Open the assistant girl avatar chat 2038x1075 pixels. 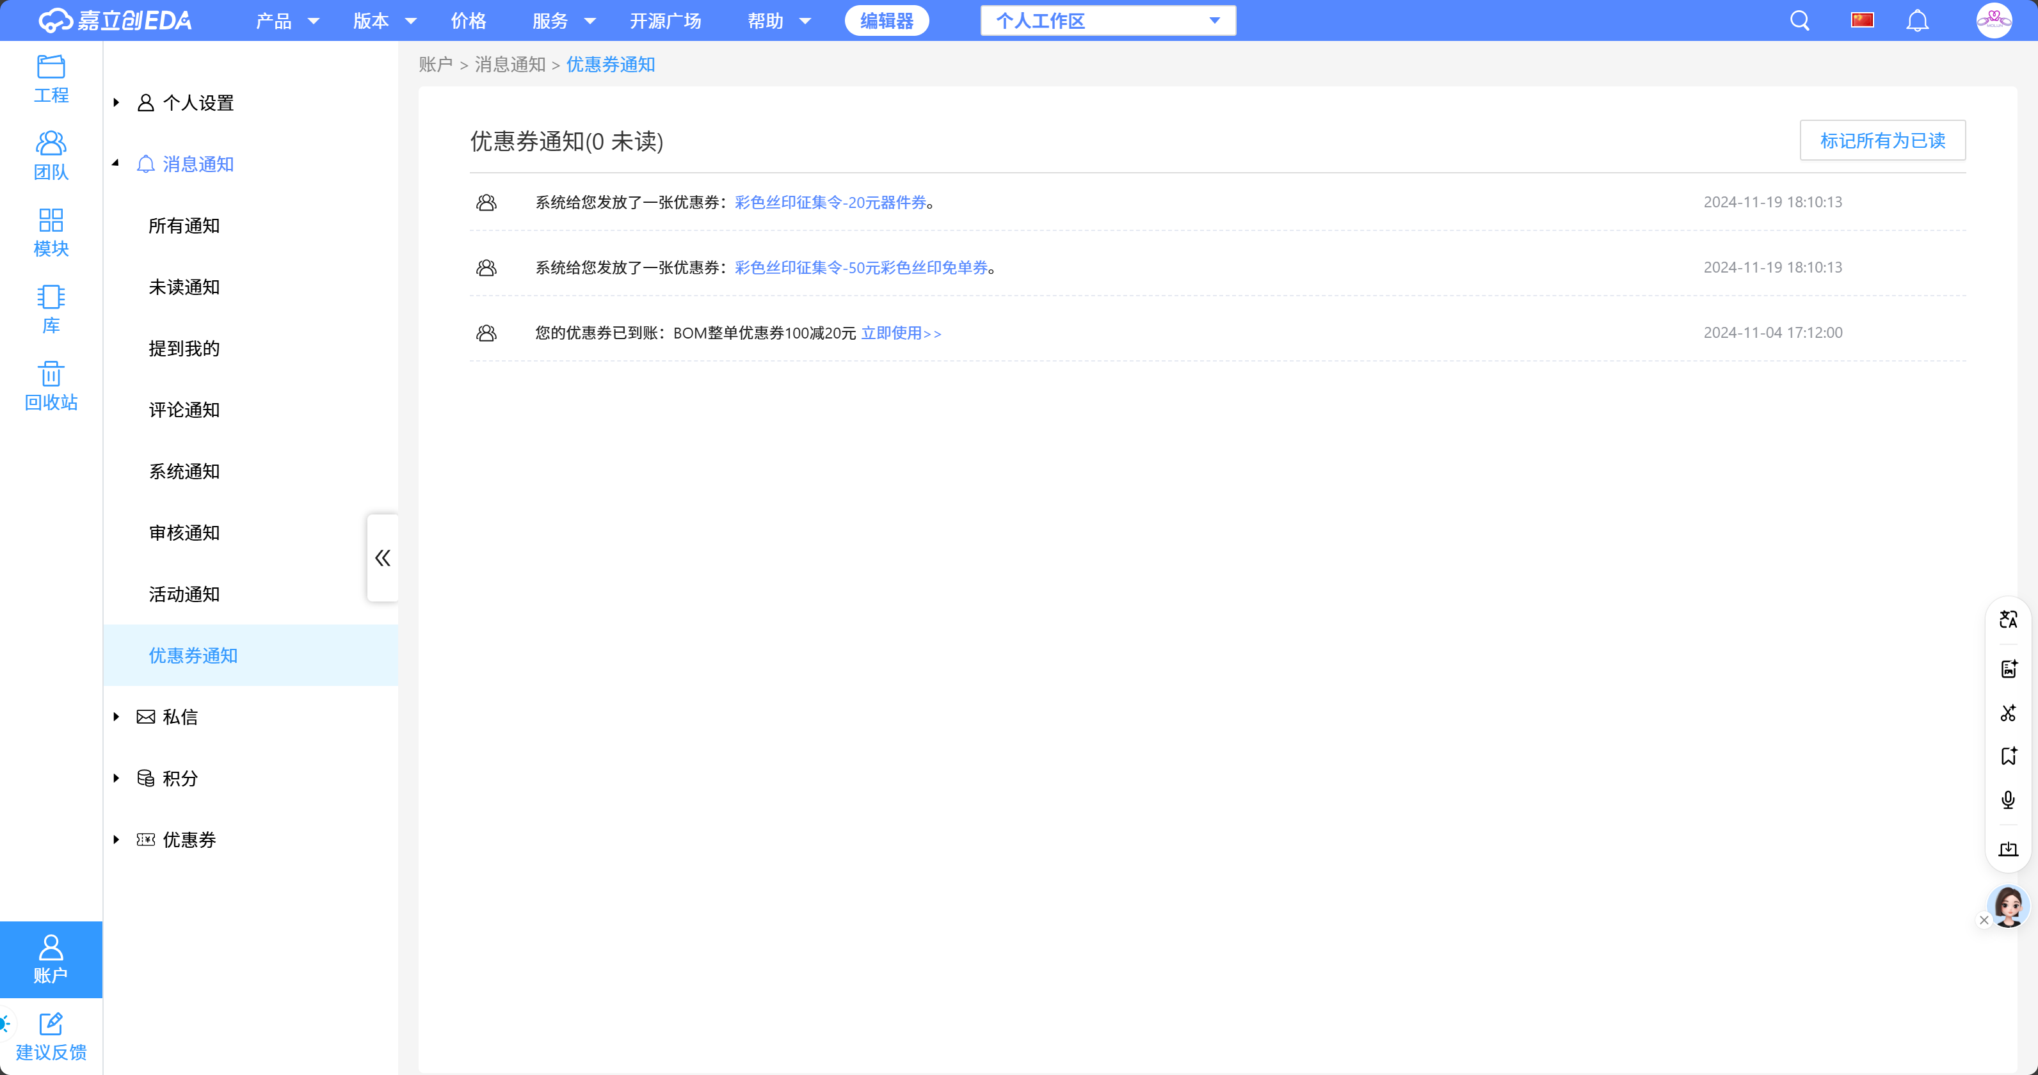[x=2009, y=905]
